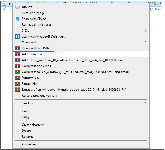
Task: Select Share with Skype
Action: (34, 19)
